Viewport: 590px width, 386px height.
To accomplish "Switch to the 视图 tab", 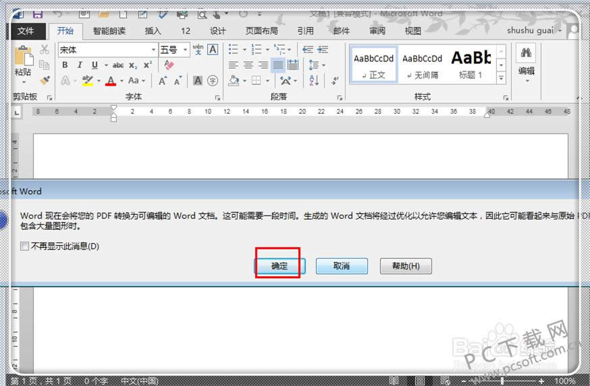I will (x=412, y=31).
